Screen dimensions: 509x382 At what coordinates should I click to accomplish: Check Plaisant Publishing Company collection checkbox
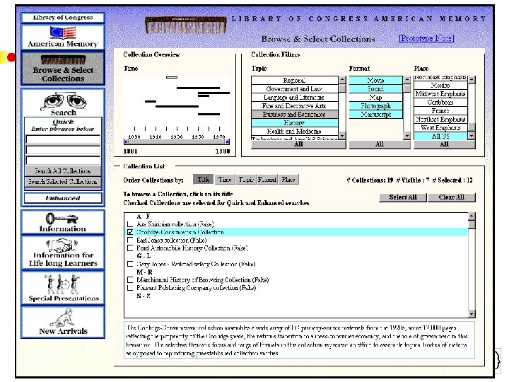coord(130,288)
